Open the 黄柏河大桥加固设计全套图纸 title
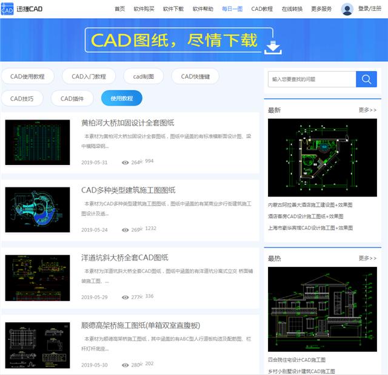The width and height of the screenshot is (388, 375). [x=128, y=123]
